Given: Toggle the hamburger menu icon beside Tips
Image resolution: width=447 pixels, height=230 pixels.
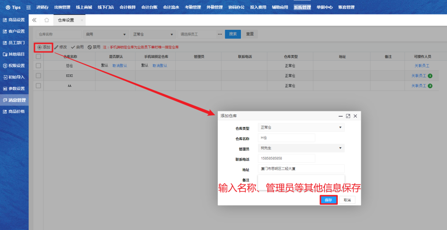Looking at the screenshot, I should click(x=28, y=7).
